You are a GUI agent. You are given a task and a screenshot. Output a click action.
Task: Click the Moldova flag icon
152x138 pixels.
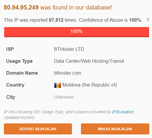pos(58,85)
